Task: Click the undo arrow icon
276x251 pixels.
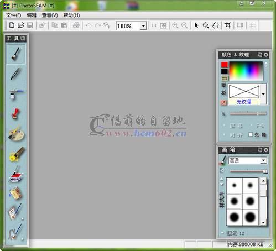Action: point(88,25)
